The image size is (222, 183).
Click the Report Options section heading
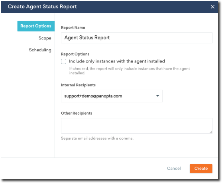(75, 54)
